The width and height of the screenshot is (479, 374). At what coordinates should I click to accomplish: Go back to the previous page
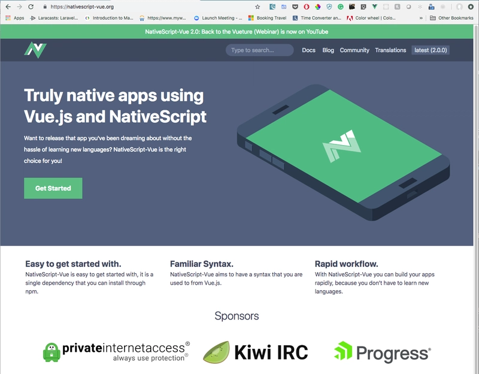[x=8, y=7]
